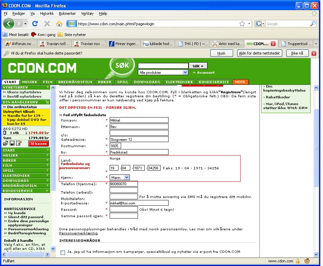Click in the Passord field
Image resolution: width=323 pixels, height=266 pixels.
(x=123, y=209)
